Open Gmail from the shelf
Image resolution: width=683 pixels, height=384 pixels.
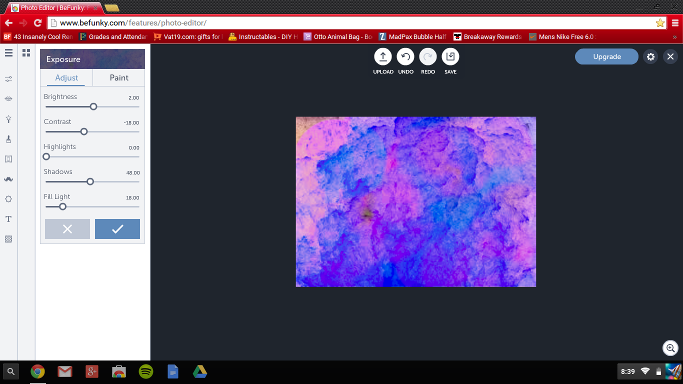(x=64, y=371)
